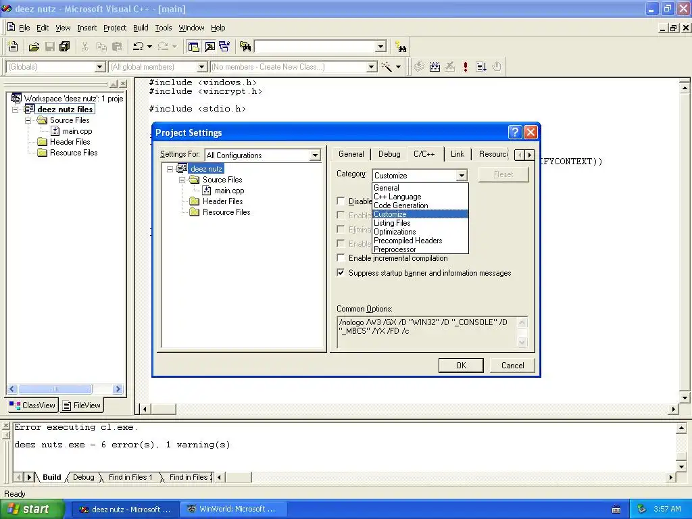Click the hand breakpoint icon
Viewport: 692px width, 519px height.
pos(497,67)
